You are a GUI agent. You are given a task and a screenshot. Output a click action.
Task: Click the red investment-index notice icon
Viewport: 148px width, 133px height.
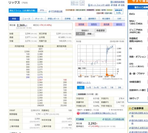pyautogui.click(x=78, y=113)
